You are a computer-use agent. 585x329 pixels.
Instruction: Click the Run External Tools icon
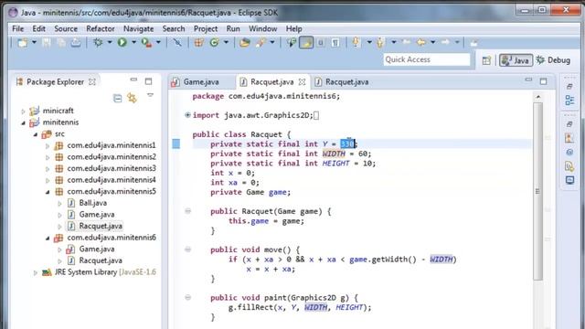click(x=146, y=43)
